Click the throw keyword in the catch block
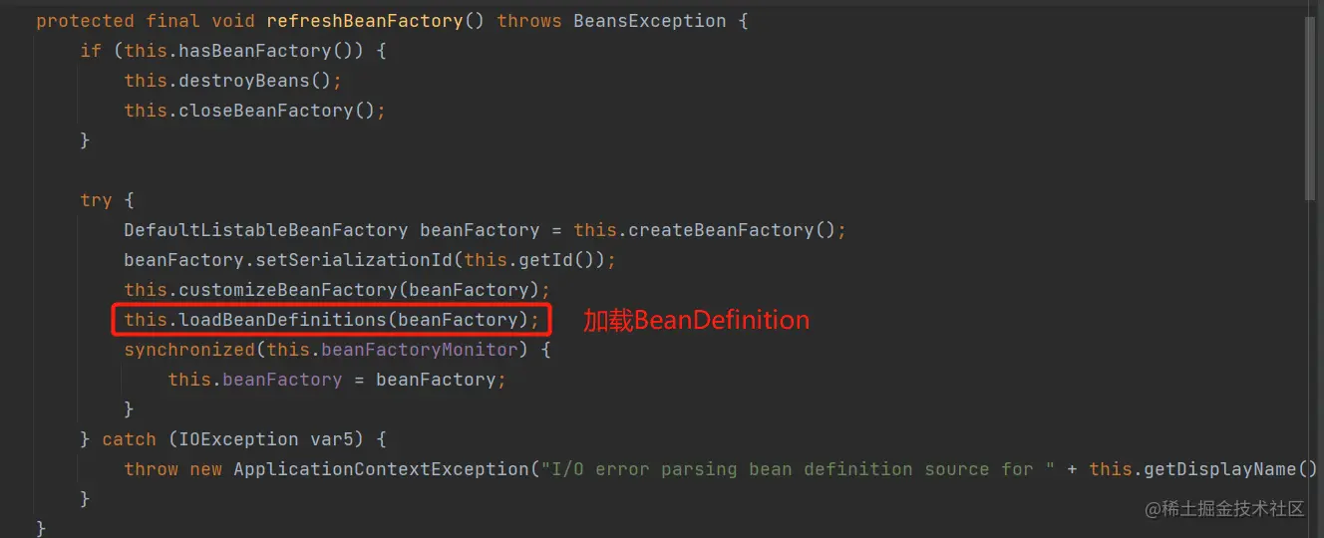The height and width of the screenshot is (538, 1324). point(152,469)
